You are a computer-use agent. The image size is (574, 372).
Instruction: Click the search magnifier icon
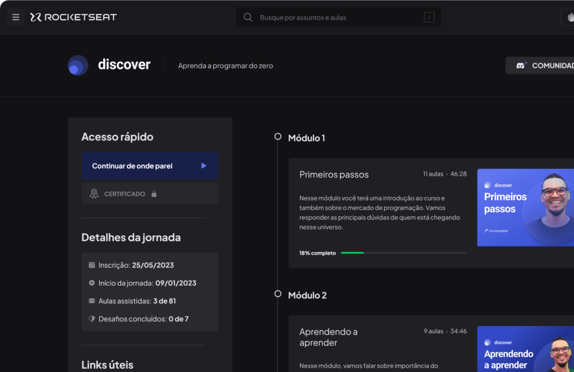(248, 17)
